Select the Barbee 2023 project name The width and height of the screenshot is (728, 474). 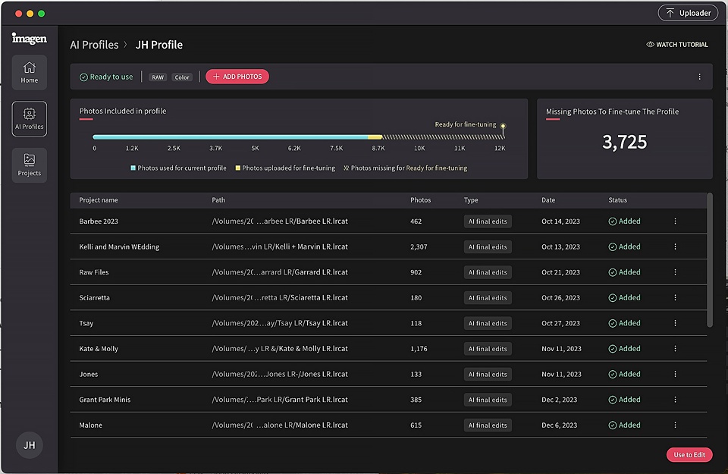click(99, 221)
